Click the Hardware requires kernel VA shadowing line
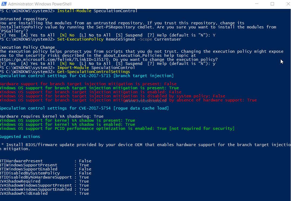Image resolution: width=291 pixels, height=201 pixels. click(52, 117)
